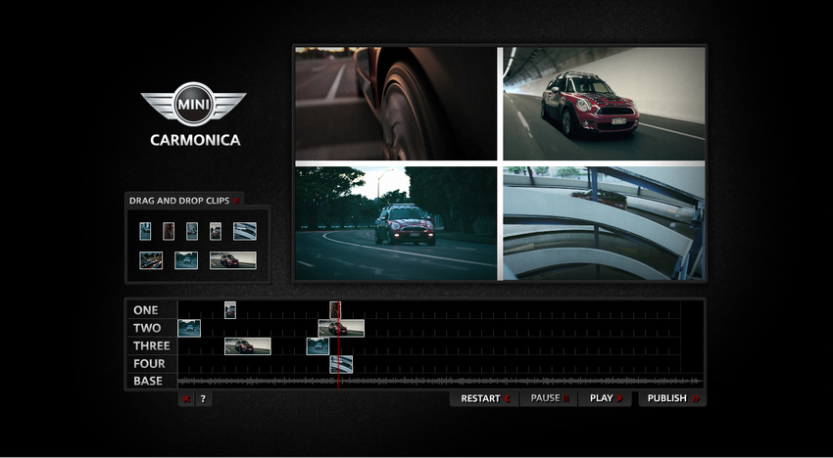Viewport: 833px width, 458px height.
Task: Select the street traffic clip in the library's bottom row
Action: (x=151, y=260)
